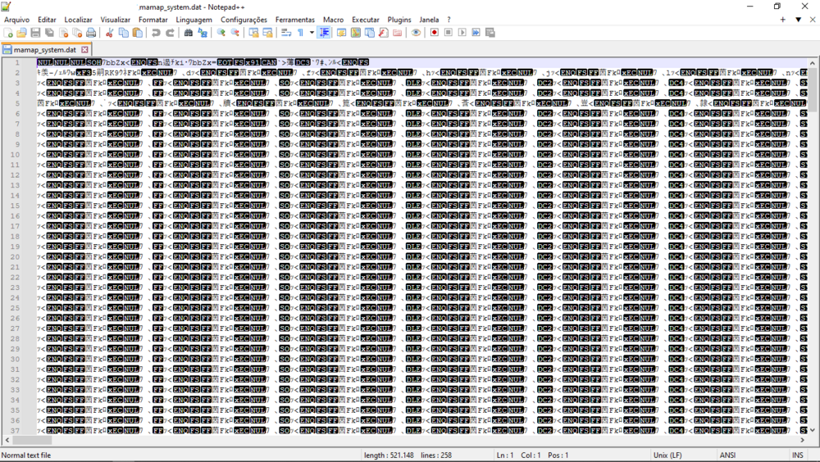Open Find with the binoculars icon
This screenshot has height=462, width=820.
tap(189, 33)
